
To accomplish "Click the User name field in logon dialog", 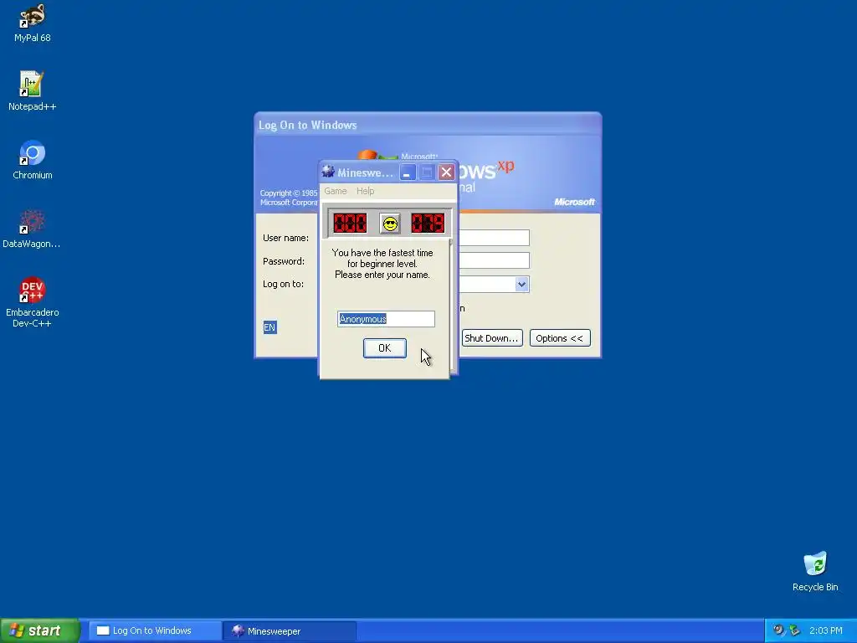I will 494,238.
